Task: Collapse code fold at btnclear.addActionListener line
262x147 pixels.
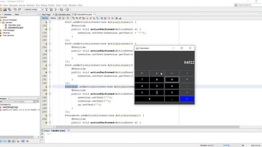Action: pos(50,87)
